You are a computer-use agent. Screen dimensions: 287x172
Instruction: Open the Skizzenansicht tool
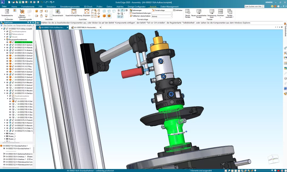pyautogui.click(x=58, y=13)
